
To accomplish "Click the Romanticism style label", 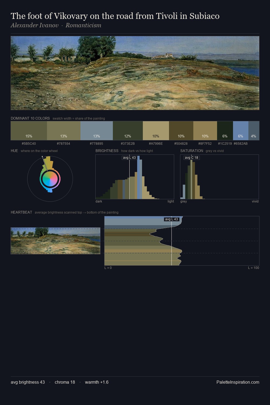I will tap(83, 25).
